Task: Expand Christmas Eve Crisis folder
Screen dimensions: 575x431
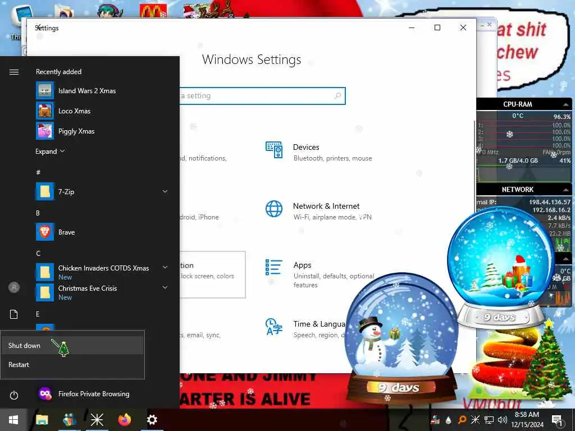Action: 165,288
